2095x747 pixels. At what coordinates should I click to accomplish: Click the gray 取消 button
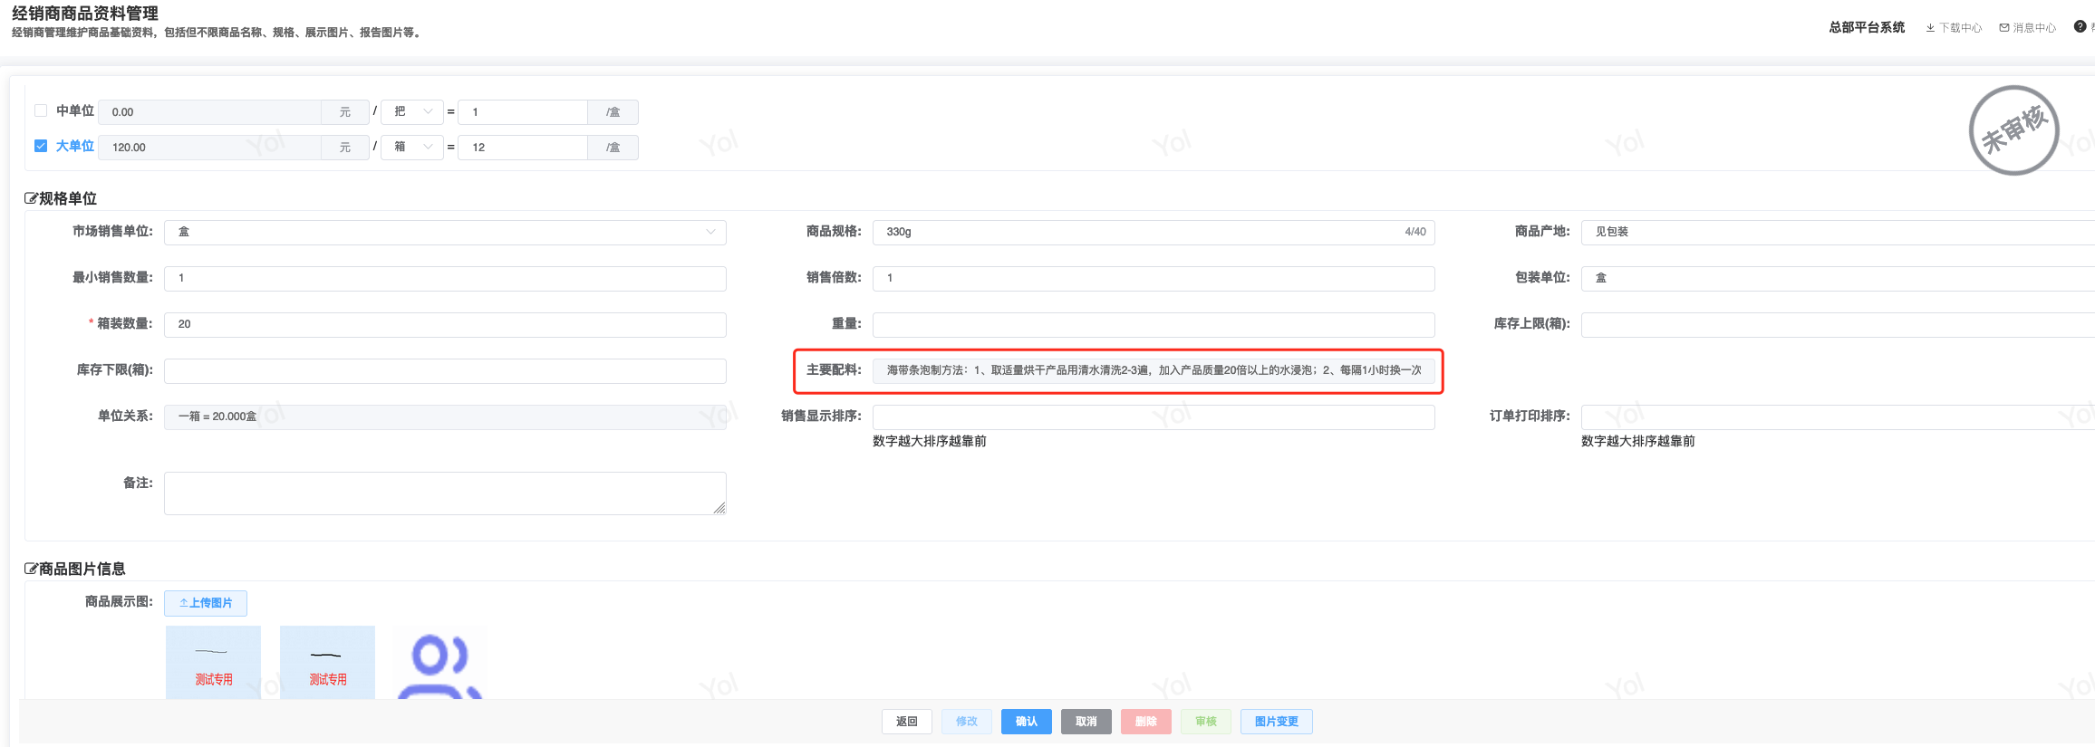[1086, 722]
